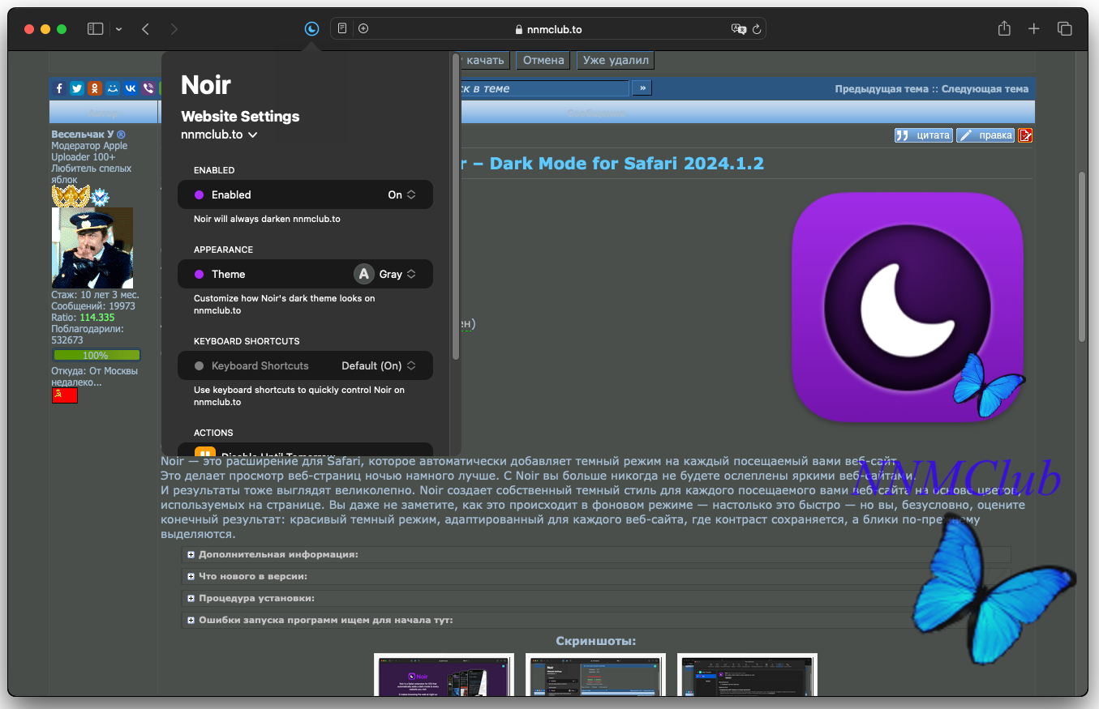
Task: Expand the nnmclub.to site chevron in Noir
Action: point(253,135)
